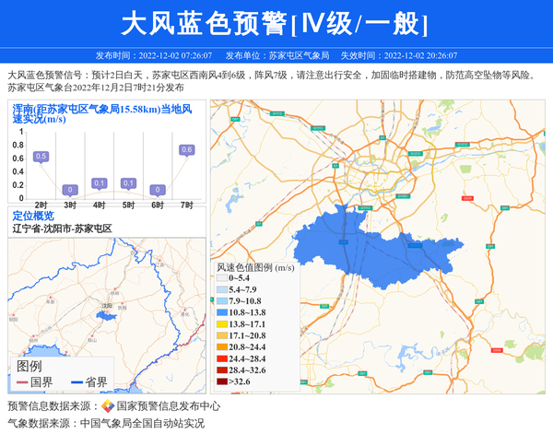Click the small blue region on overview map

click(x=108, y=316)
